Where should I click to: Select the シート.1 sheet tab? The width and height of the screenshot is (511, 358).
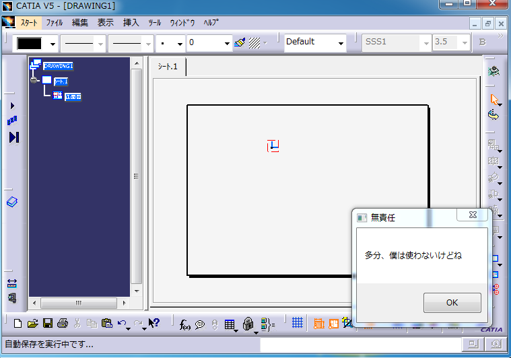coord(168,67)
